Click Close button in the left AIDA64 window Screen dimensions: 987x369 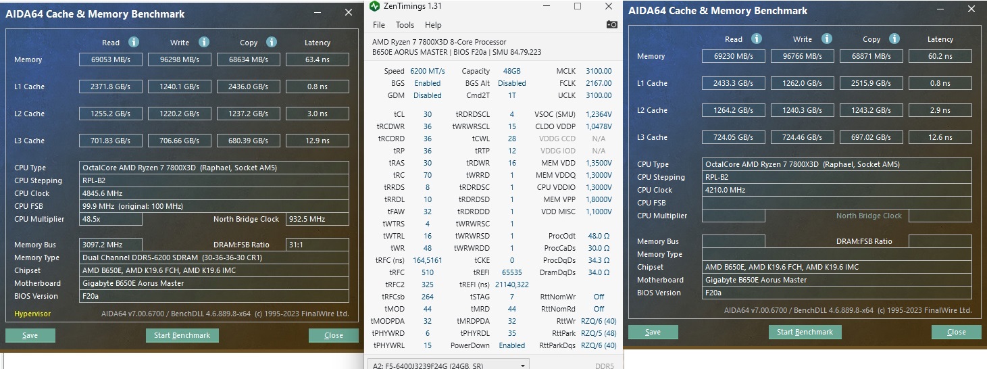334,335
